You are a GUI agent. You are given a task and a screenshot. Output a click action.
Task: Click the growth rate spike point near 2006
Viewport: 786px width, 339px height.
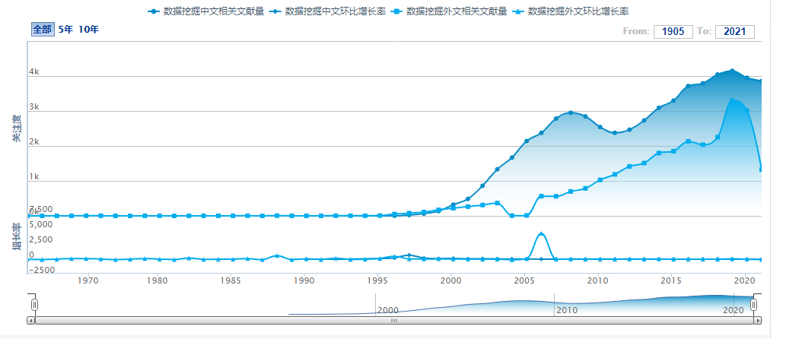[541, 234]
